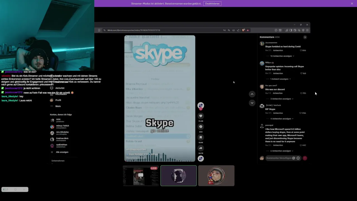The width and height of the screenshot is (357, 201).
Task: Open the GGX followed account
Action: (x=57, y=120)
